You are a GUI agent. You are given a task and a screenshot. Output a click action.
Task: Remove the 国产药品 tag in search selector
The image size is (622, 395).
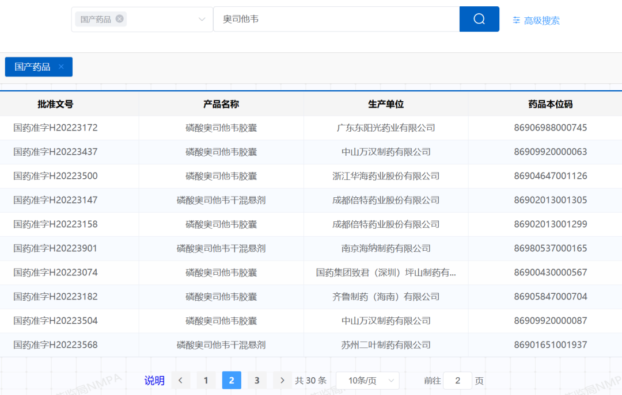click(x=119, y=19)
